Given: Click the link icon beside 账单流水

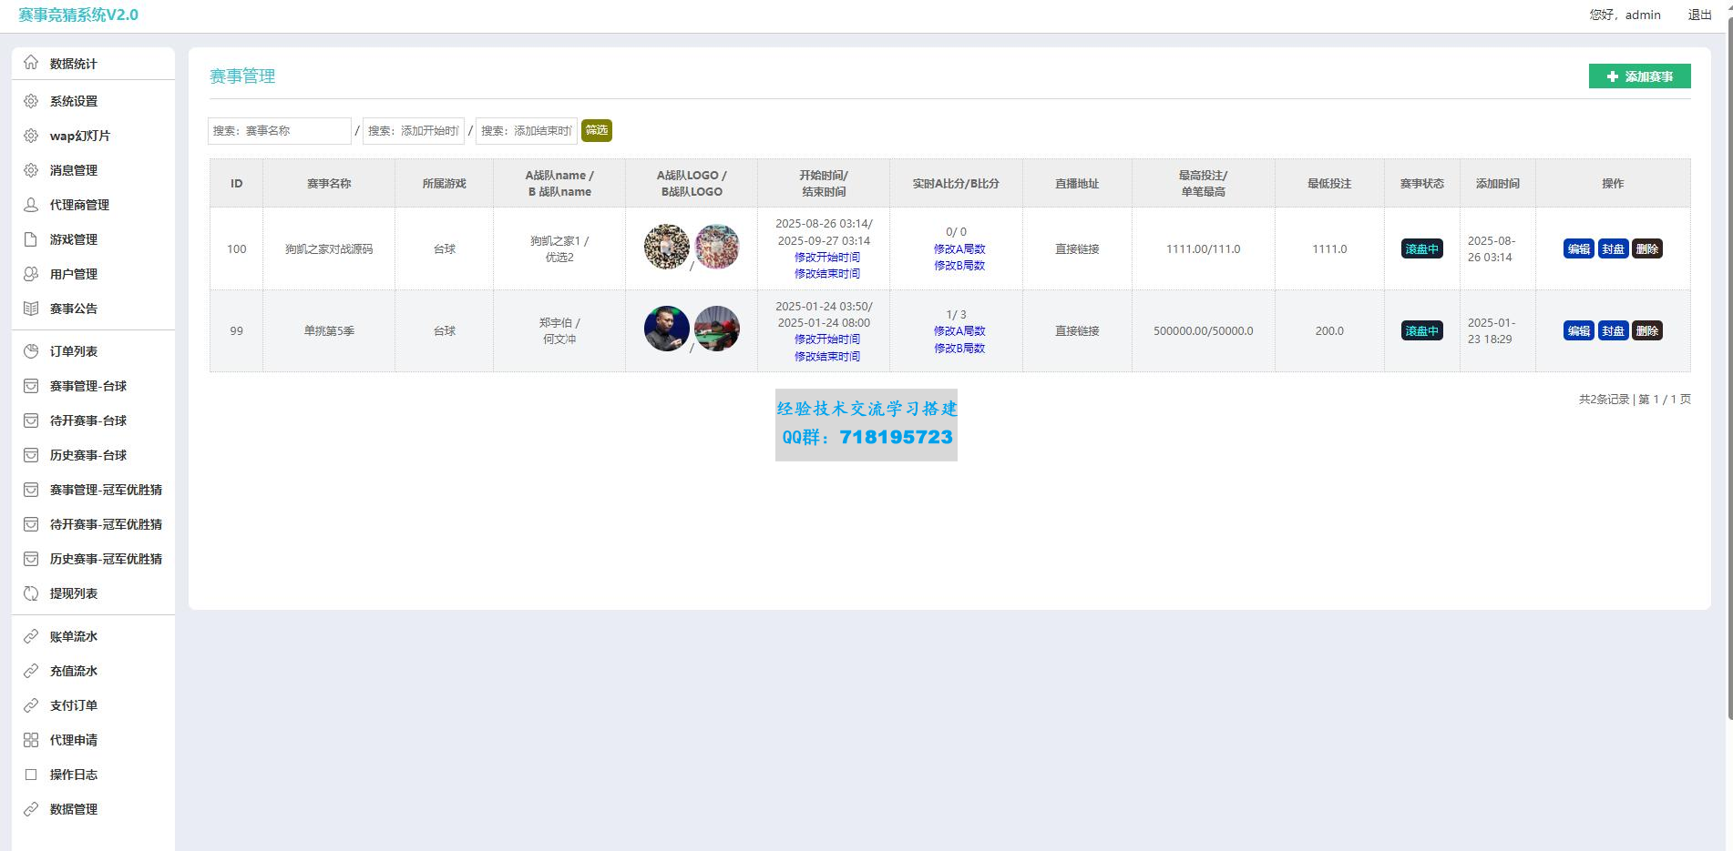Looking at the screenshot, I should (31, 636).
